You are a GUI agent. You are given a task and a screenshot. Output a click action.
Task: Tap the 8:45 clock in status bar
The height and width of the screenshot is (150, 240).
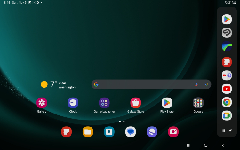(7, 3)
